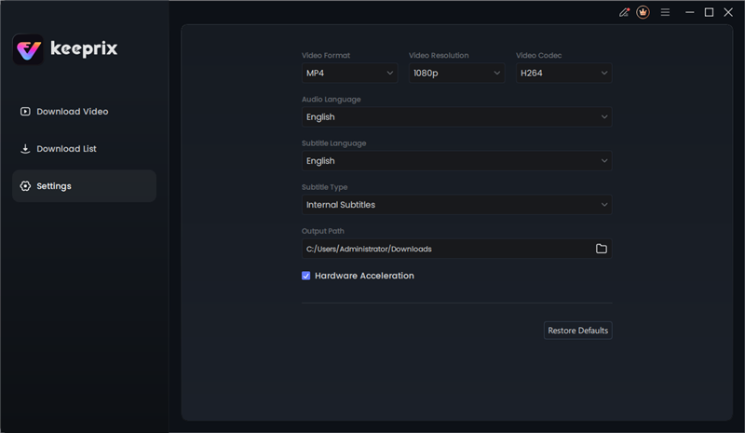Maximize the keeprix window
The height and width of the screenshot is (433, 745).
click(x=709, y=12)
